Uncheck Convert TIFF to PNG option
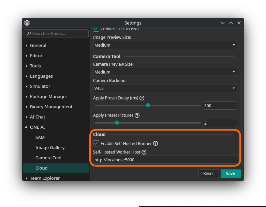Screen dimensions: 266x207 click(x=96, y=29)
